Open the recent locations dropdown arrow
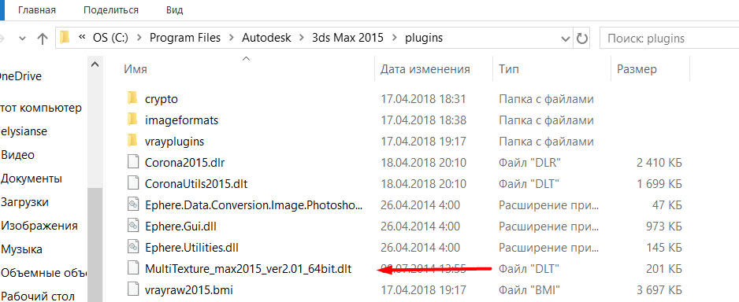 [x=23, y=39]
